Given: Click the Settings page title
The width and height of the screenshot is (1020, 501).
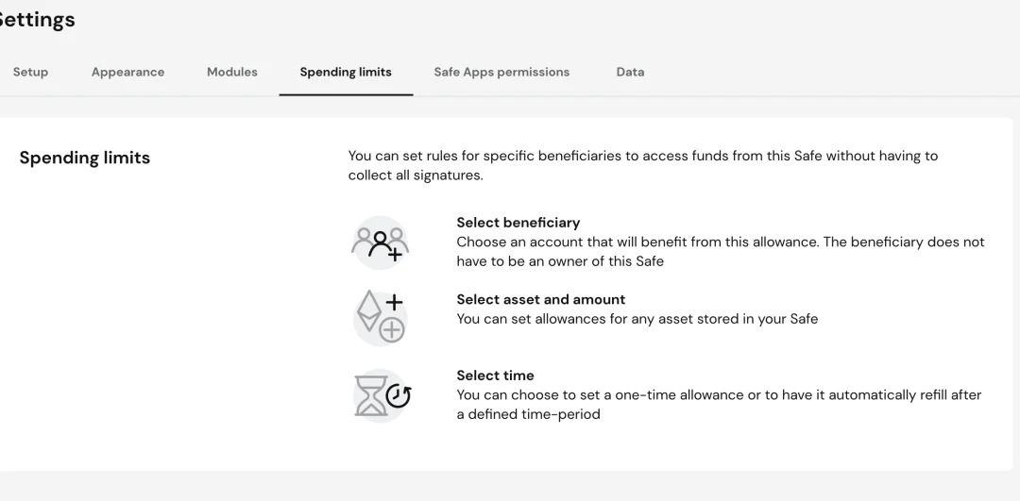Looking at the screenshot, I should (36, 20).
